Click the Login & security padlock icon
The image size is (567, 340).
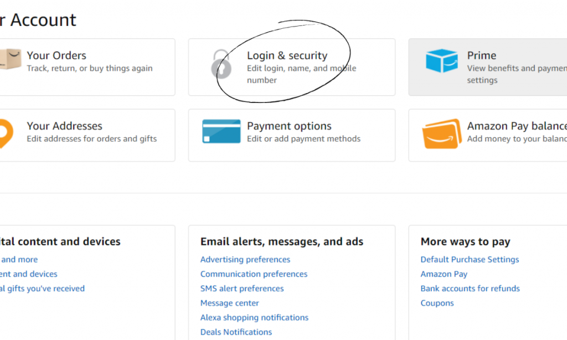(221, 65)
